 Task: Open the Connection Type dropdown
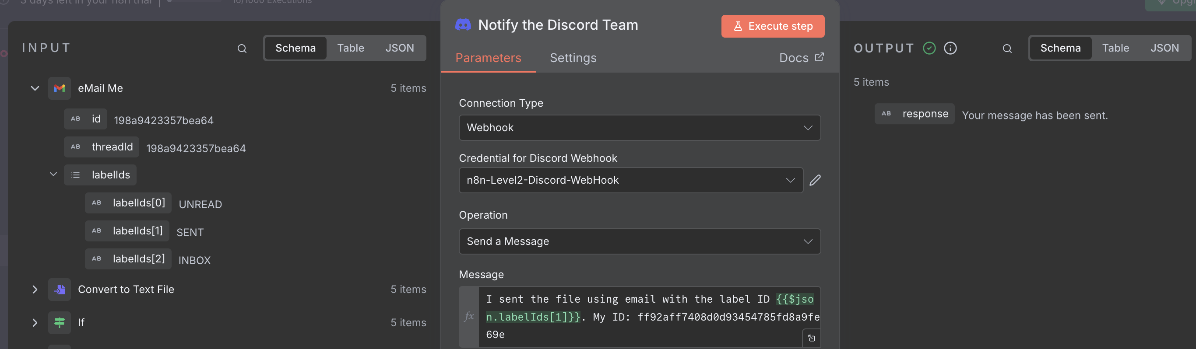(x=639, y=128)
